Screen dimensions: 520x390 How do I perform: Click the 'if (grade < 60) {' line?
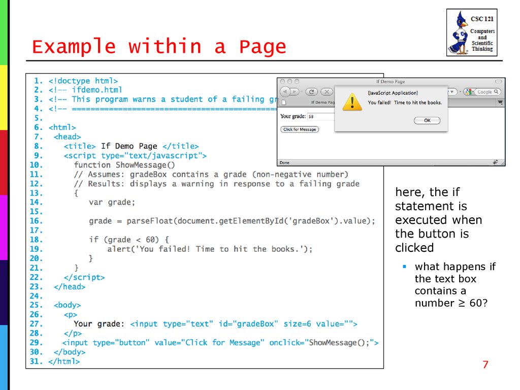[129, 240]
